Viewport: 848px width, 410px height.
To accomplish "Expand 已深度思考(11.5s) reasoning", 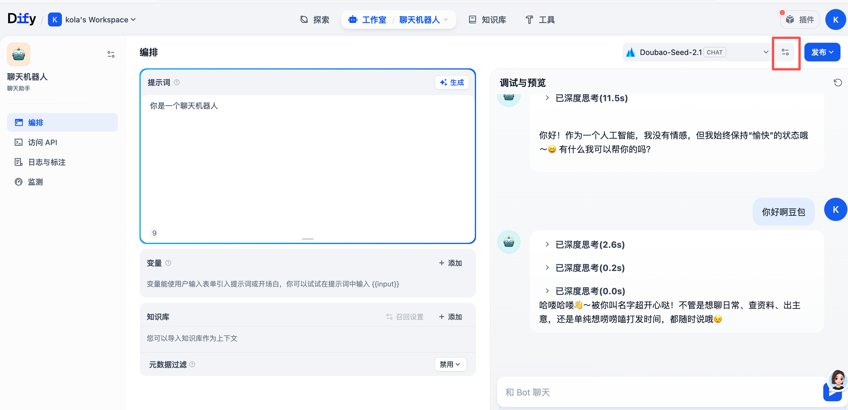I will (x=587, y=98).
